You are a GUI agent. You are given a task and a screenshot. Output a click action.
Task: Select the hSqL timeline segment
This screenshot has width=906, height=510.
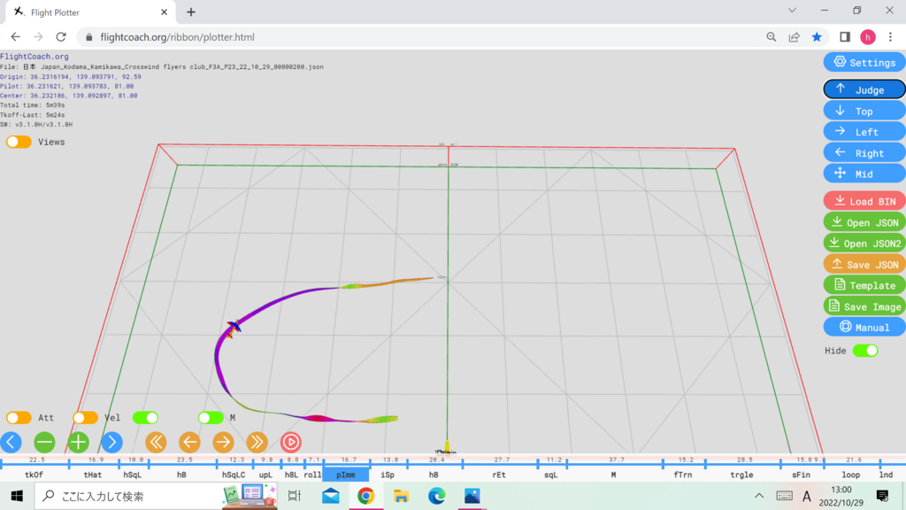pos(133,475)
